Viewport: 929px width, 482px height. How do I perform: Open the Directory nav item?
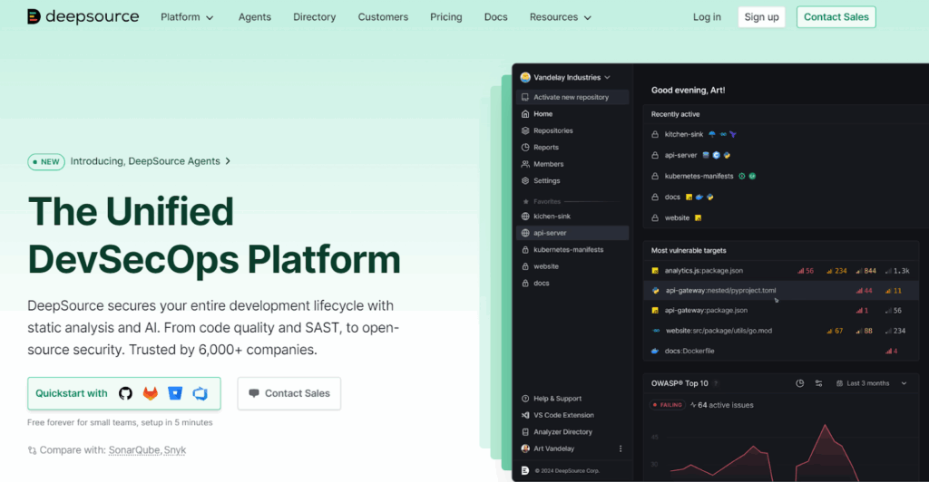pyautogui.click(x=315, y=17)
